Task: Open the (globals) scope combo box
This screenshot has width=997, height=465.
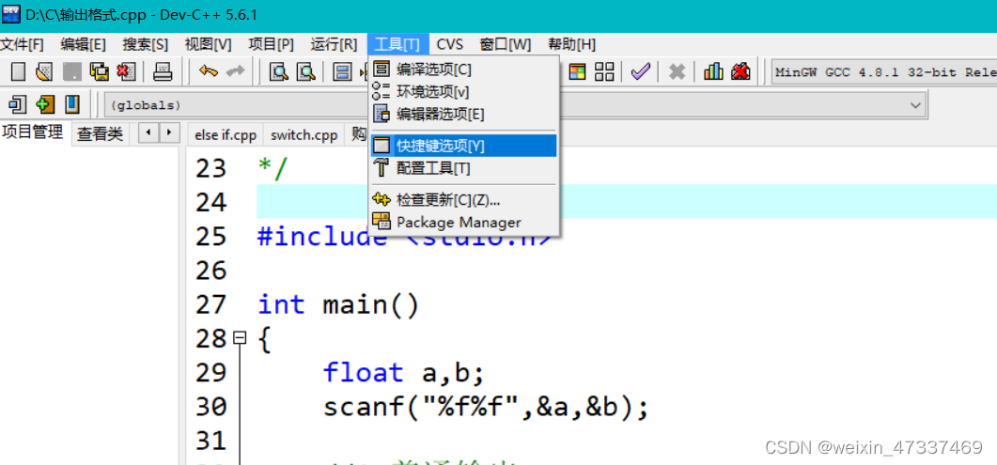Action: pyautogui.click(x=235, y=105)
